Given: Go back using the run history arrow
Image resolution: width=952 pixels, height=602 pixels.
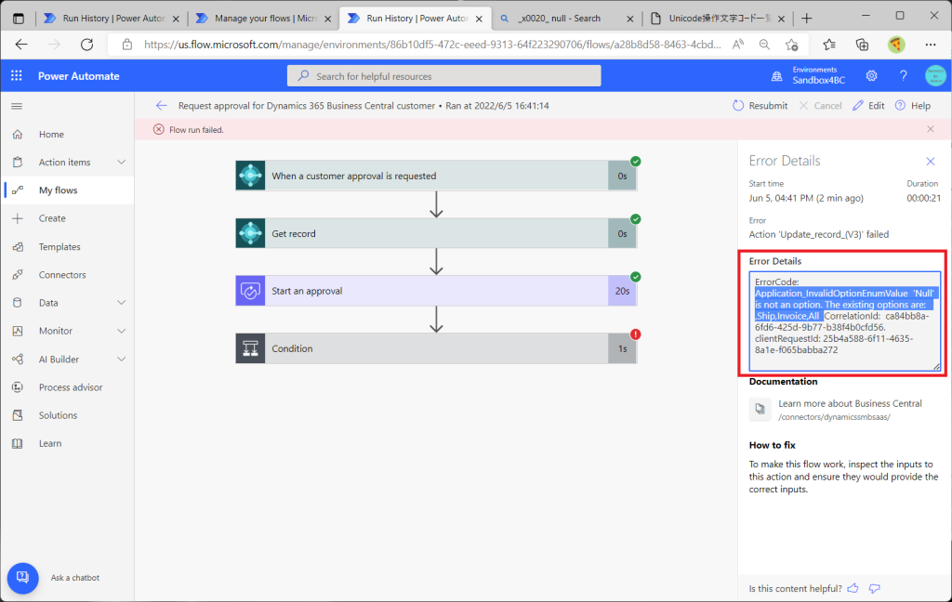Looking at the screenshot, I should pyautogui.click(x=161, y=106).
